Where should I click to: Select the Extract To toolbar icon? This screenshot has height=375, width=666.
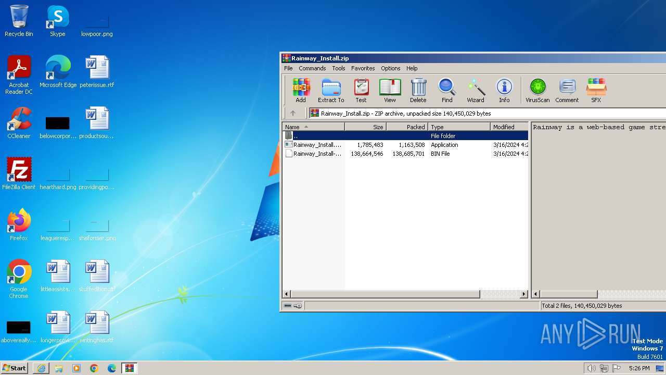pyautogui.click(x=331, y=91)
